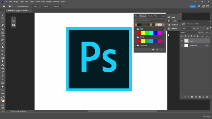Create new swatch group folder

point(153,50)
